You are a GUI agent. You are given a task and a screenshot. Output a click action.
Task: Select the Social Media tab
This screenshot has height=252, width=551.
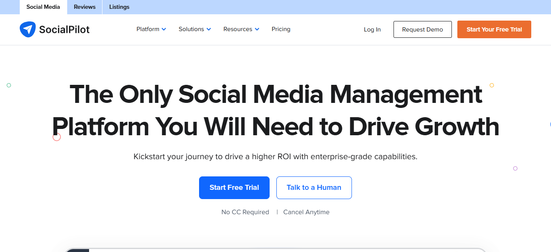[x=43, y=7]
